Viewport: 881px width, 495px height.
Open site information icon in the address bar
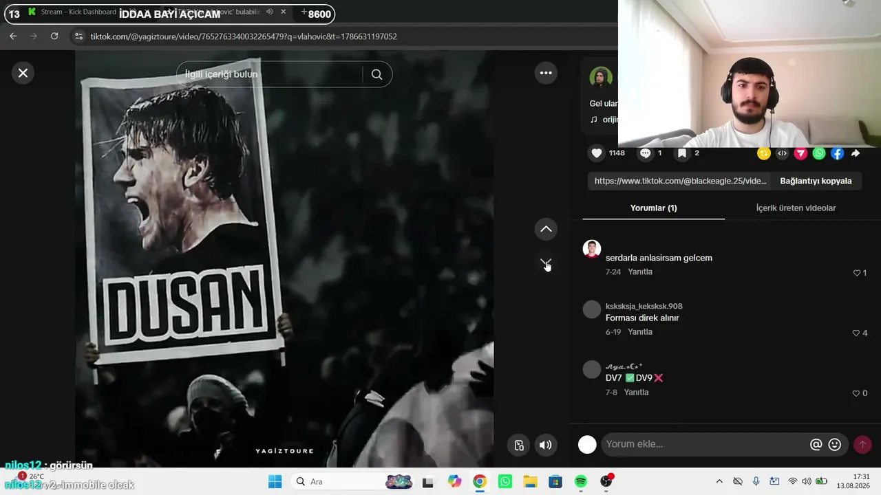pos(78,36)
